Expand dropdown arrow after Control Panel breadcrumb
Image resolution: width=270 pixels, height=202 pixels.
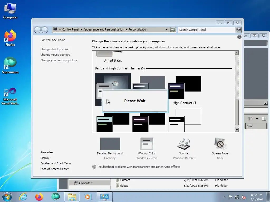(x=81, y=29)
